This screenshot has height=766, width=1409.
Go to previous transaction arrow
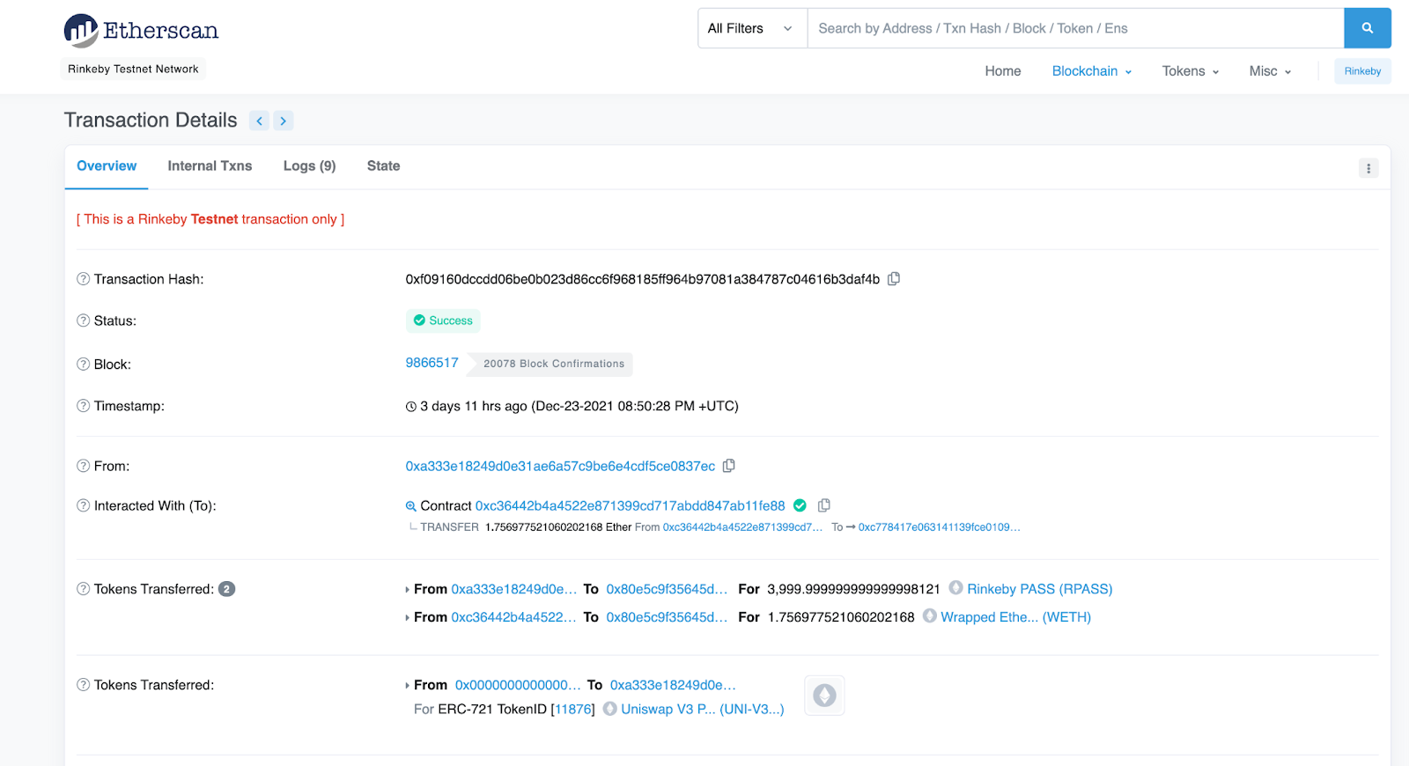coord(259,121)
